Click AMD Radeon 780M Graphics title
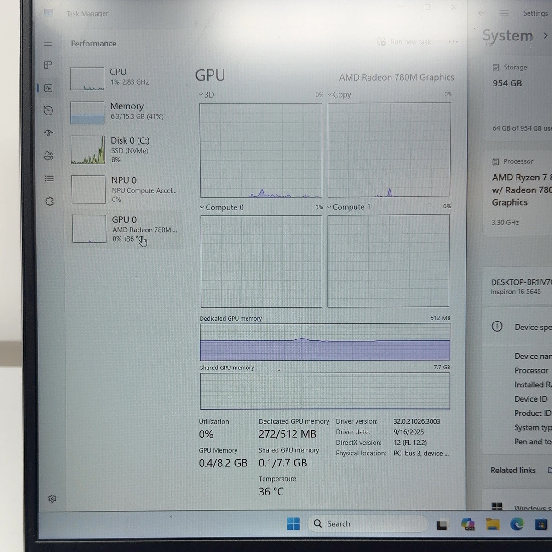Viewport: 552px width, 552px height. 397,77
